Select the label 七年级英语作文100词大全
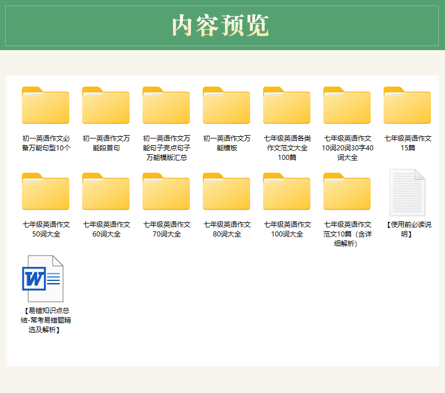The image size is (445, 393). coord(287,229)
